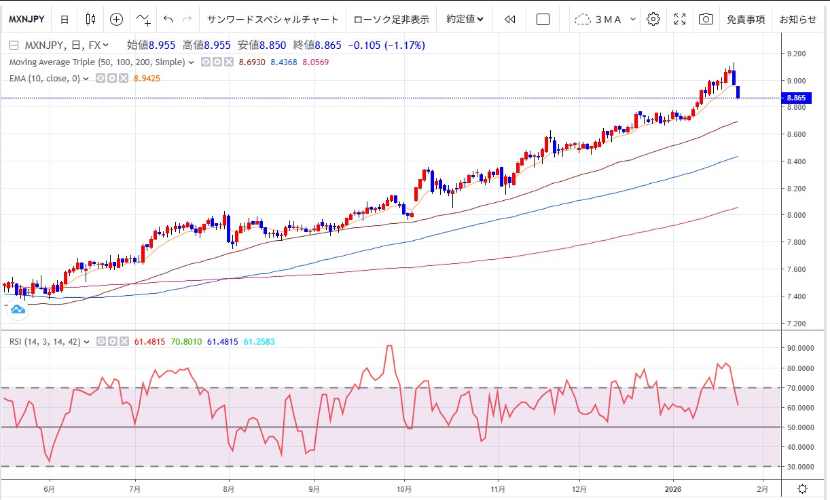Click the rewind replay icon
The height and width of the screenshot is (500, 830).
pyautogui.click(x=510, y=19)
